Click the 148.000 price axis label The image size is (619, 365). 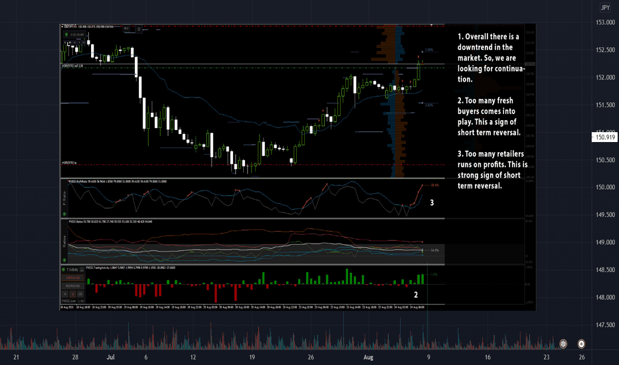tap(605, 297)
